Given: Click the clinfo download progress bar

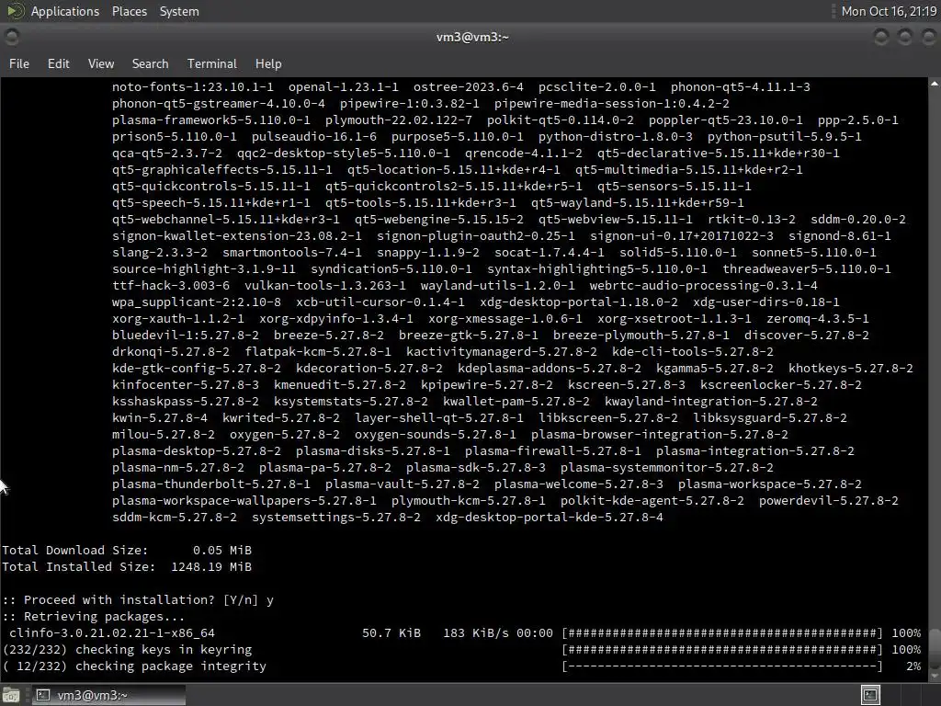Looking at the screenshot, I should pos(722,632).
